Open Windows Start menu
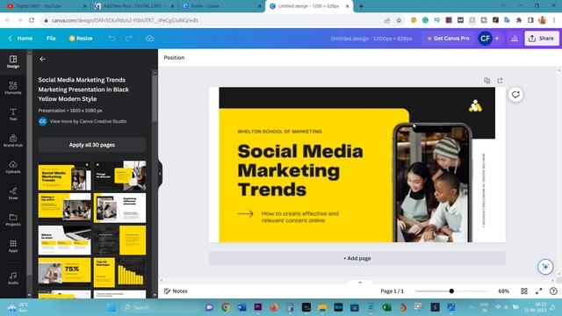 click(x=112, y=307)
